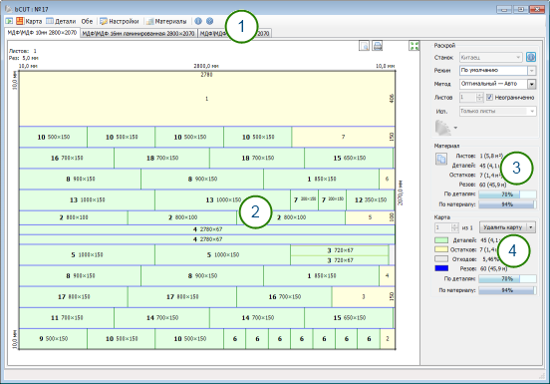Open Детали from the toolbar

coord(61,21)
